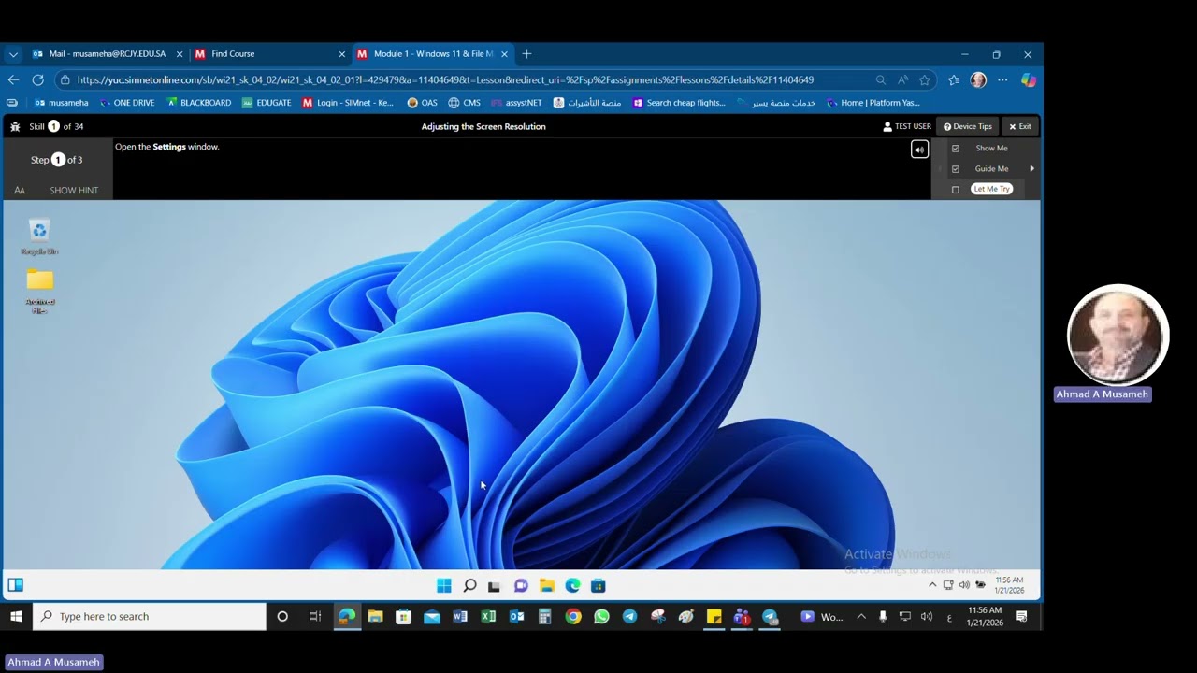Select the Archived Files folder on desktop

[39, 292]
